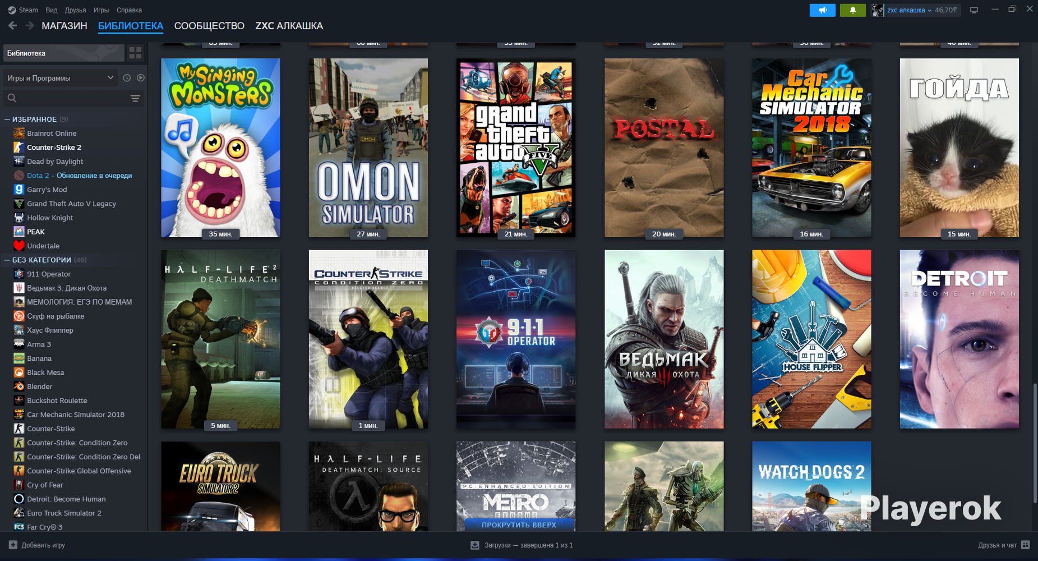Collapse the ИЗБРАННОЕ category
1038x561 pixels.
click(7, 119)
